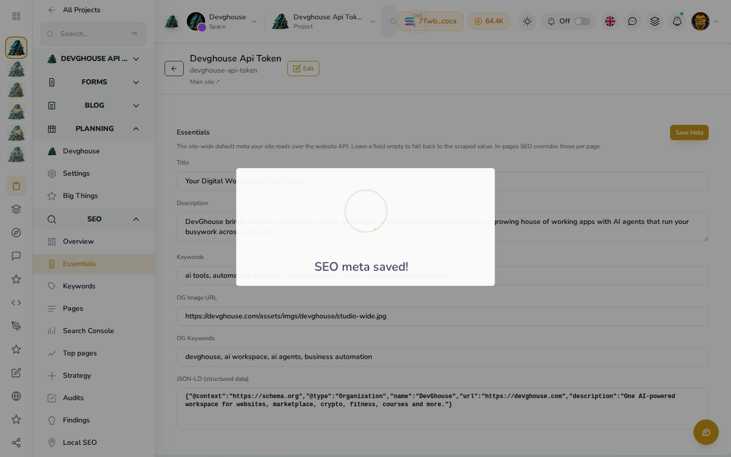Click the user profile avatar
731x457 pixels.
pyautogui.click(x=701, y=21)
